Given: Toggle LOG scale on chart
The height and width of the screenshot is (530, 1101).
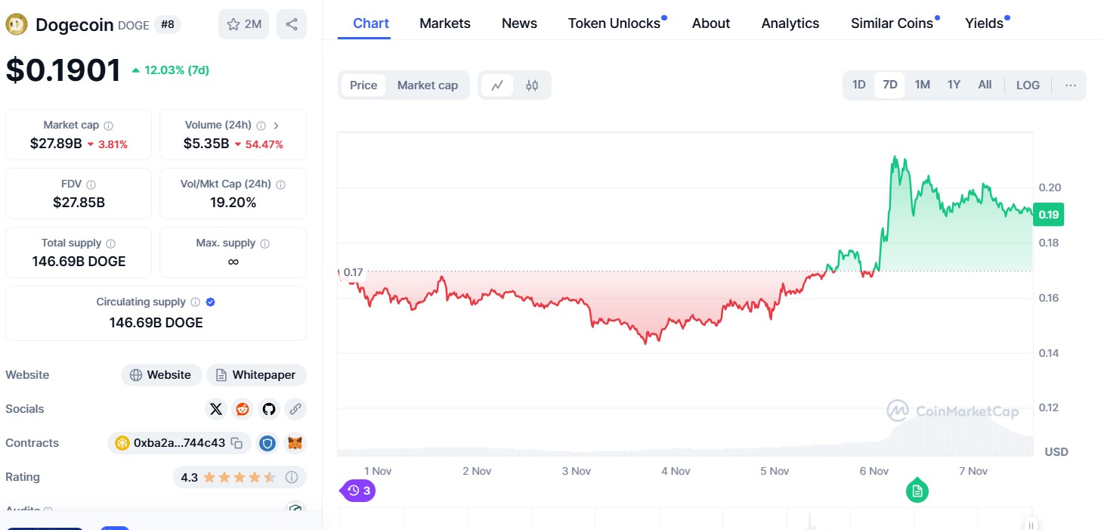Looking at the screenshot, I should [x=1028, y=85].
